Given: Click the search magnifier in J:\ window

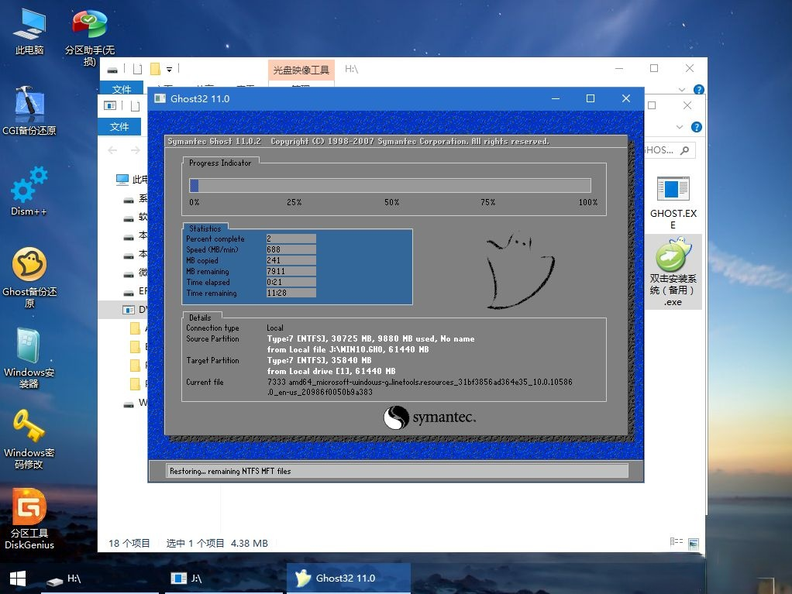Looking at the screenshot, I should coord(684,150).
